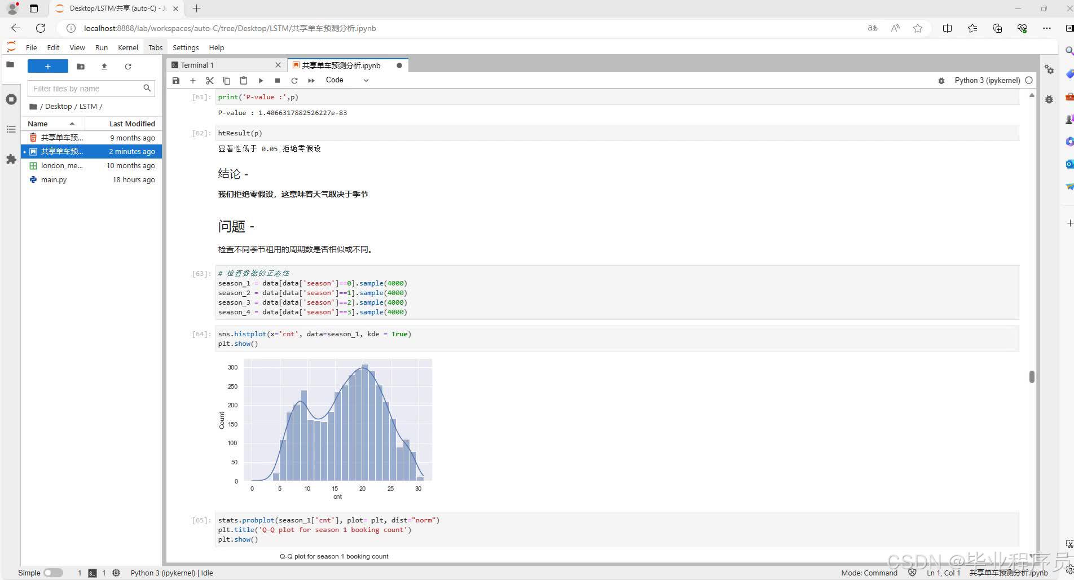
Task: Open the Run menu
Action: 102,47
